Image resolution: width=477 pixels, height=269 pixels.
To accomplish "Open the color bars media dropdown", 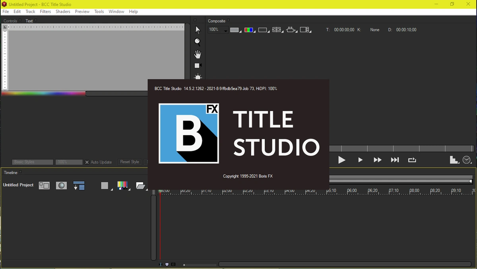I will pos(123,186).
